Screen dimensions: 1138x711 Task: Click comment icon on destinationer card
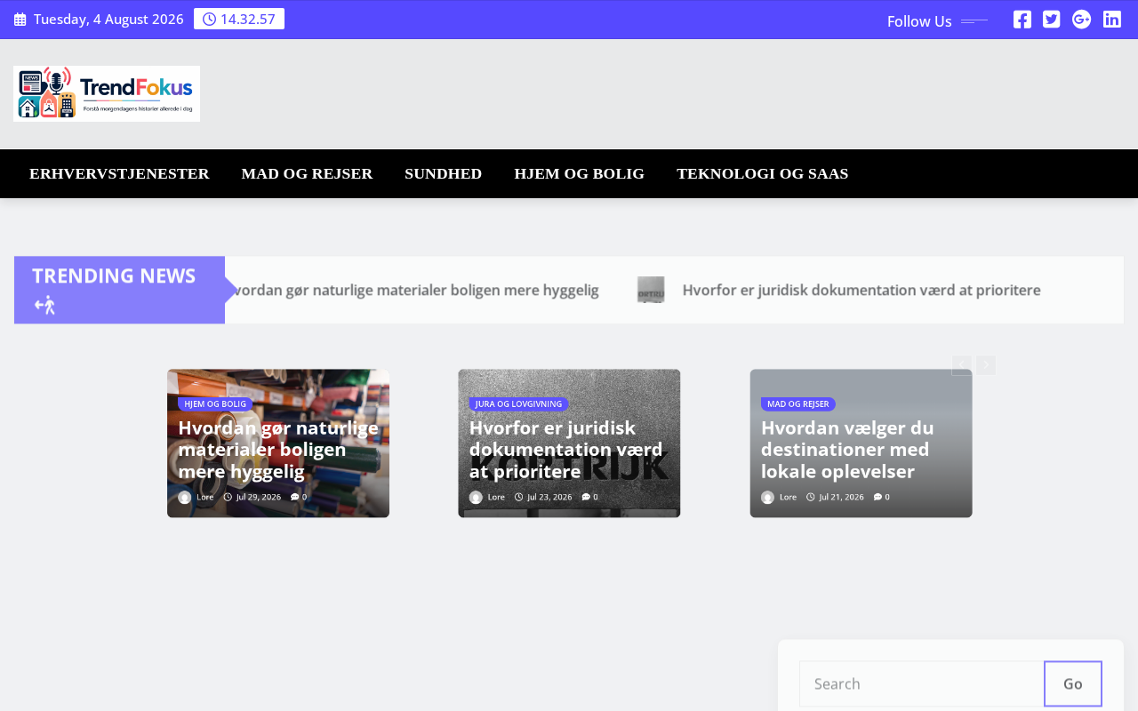coord(878,497)
